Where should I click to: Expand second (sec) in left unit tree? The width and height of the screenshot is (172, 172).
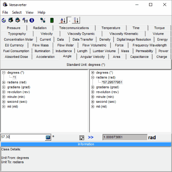pyautogui.click(x=4, y=102)
